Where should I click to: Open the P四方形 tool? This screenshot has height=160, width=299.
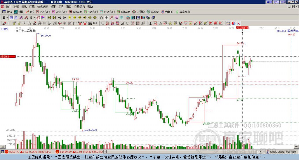(x=43, y=12)
